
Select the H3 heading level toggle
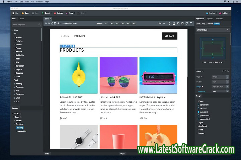pyautogui.click(x=117, y=23)
